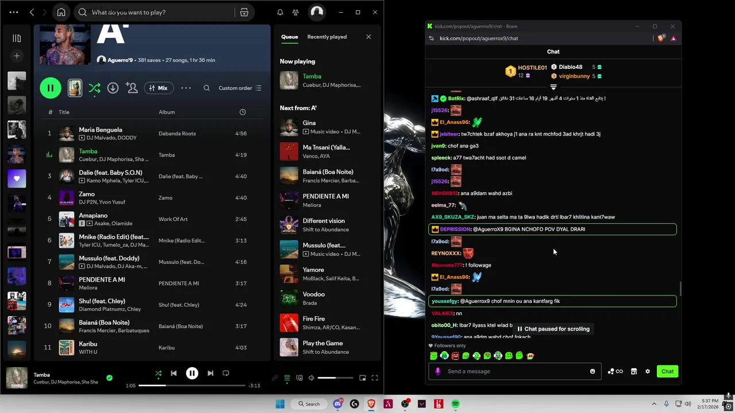Click the taskbar Search box
The height and width of the screenshot is (413, 735).
click(309, 404)
